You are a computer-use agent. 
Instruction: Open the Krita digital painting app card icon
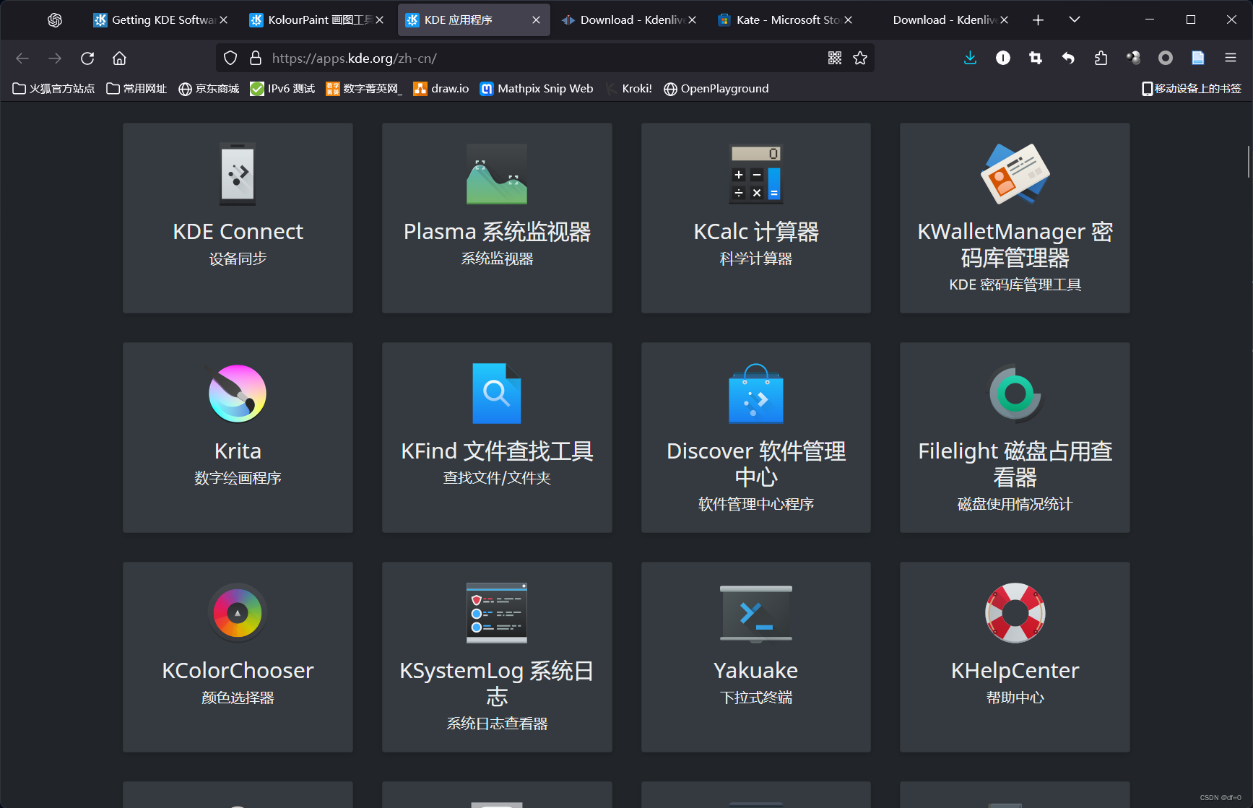point(237,394)
